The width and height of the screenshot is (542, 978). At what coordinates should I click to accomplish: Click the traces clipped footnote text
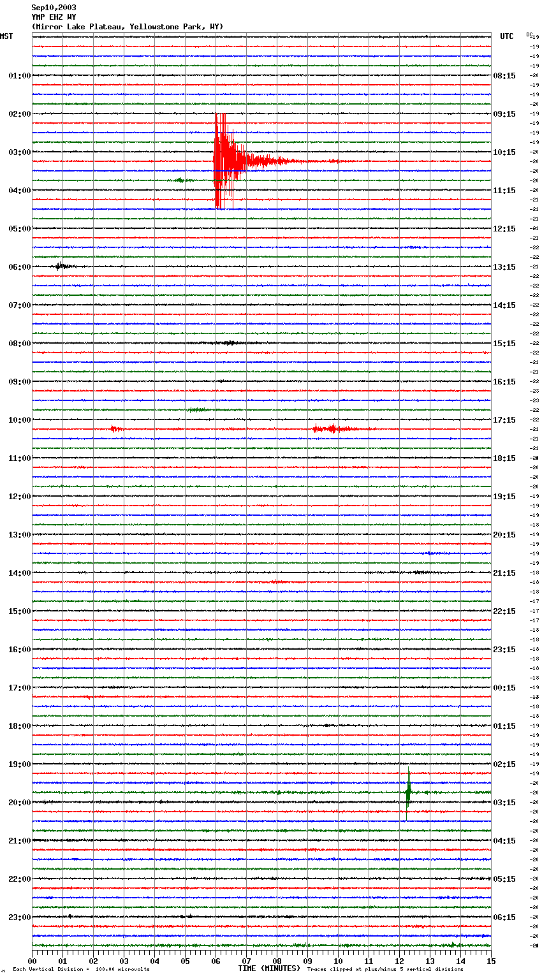pyautogui.click(x=385, y=969)
